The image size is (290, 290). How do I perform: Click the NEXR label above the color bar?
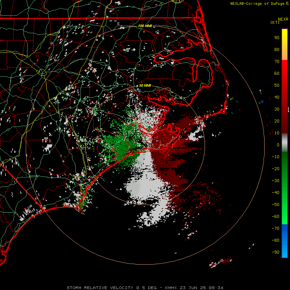click(283, 19)
